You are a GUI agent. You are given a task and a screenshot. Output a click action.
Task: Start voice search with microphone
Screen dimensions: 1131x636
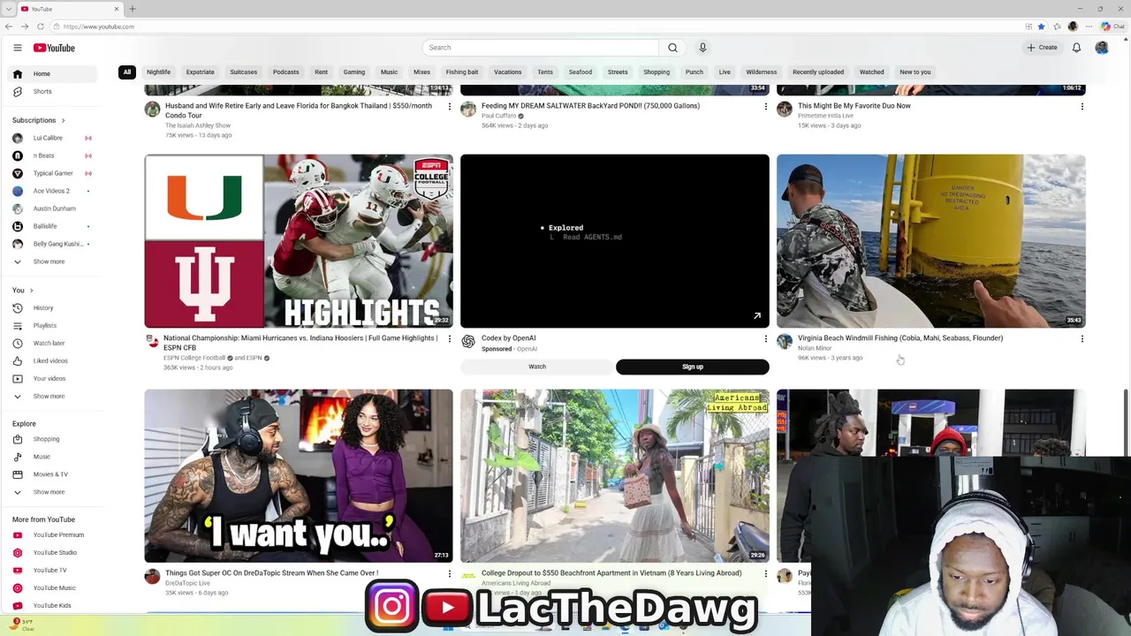[x=702, y=48]
